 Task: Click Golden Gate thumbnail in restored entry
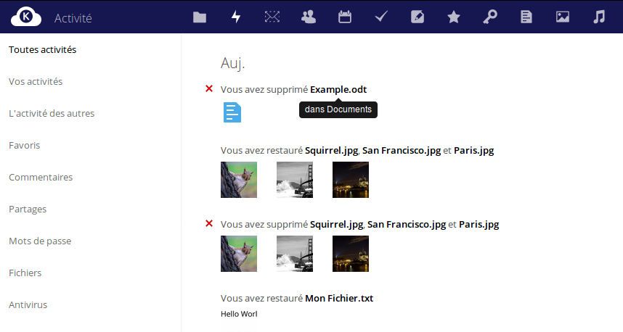[x=295, y=180]
